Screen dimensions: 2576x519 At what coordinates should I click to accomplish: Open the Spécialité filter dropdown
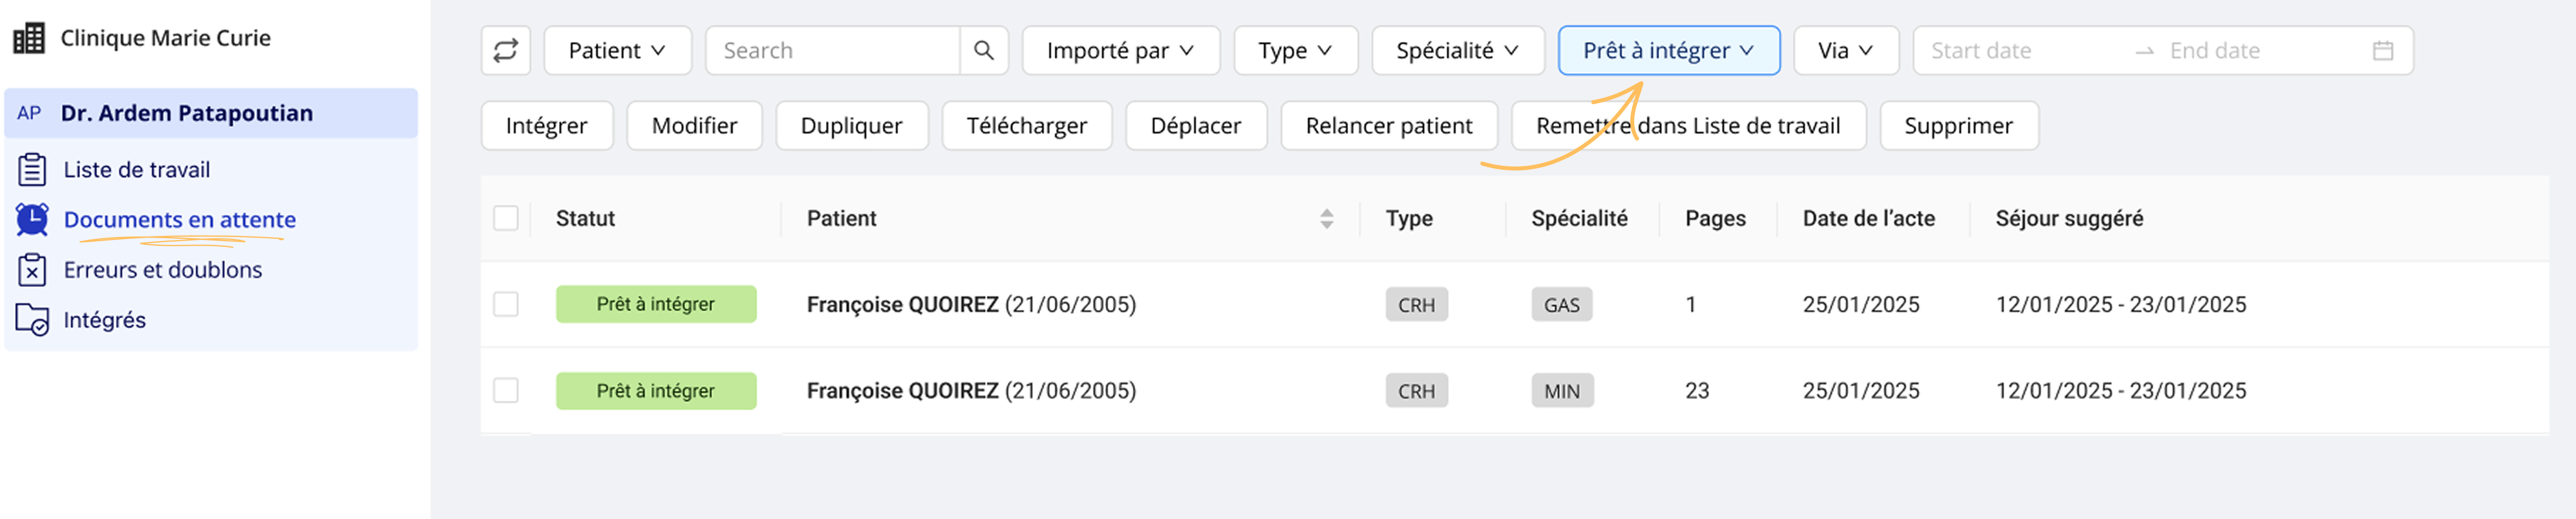coord(1457,50)
